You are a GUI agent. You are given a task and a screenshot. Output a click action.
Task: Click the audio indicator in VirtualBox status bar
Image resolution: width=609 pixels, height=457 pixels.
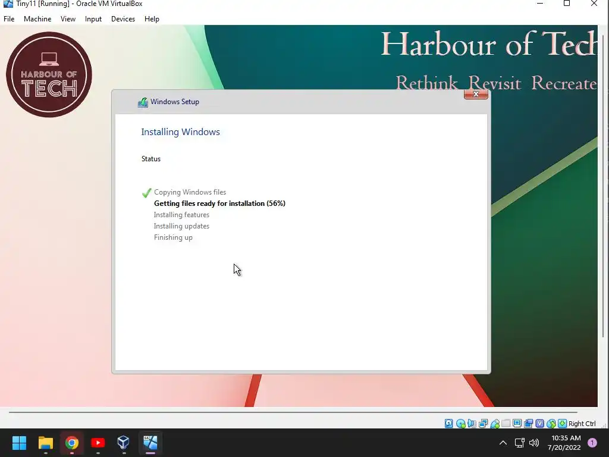pos(472,424)
